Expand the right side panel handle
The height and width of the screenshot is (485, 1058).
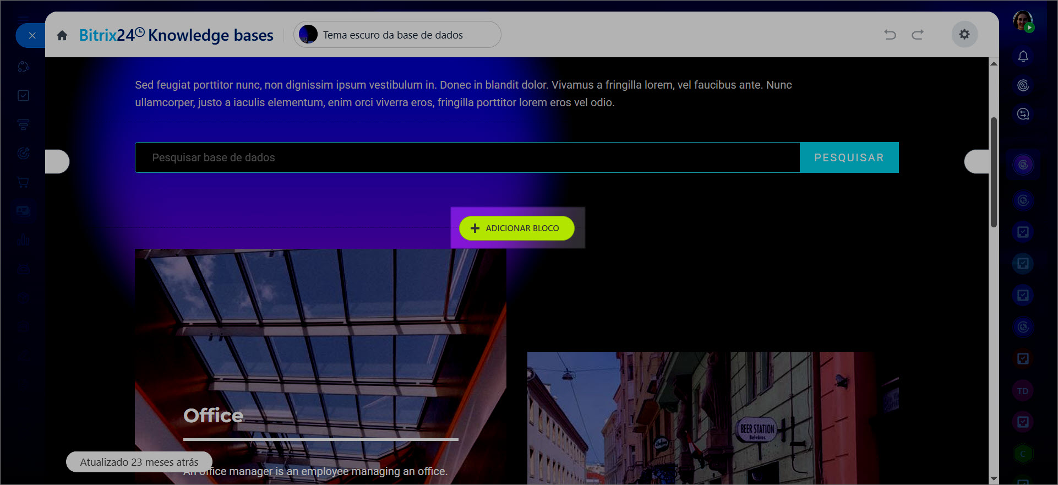[x=977, y=161]
